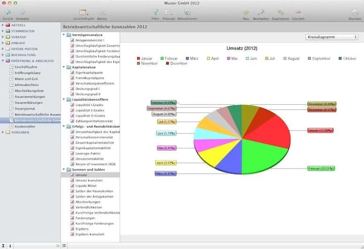The height and width of the screenshot is (249, 364).
Task: Click the Februar green legend swatch
Action: 162,59
